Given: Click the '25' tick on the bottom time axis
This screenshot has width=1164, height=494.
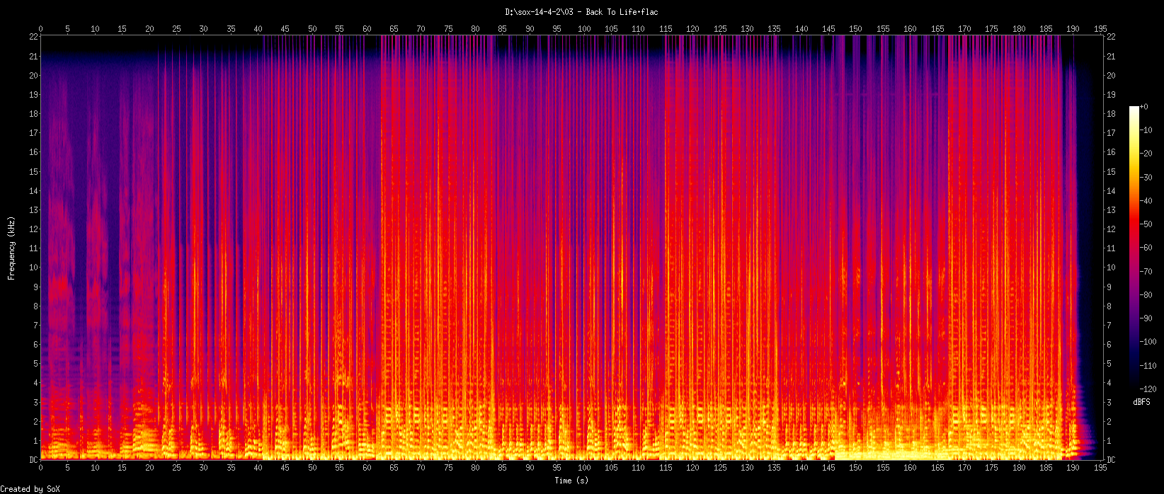Looking at the screenshot, I should tap(176, 468).
